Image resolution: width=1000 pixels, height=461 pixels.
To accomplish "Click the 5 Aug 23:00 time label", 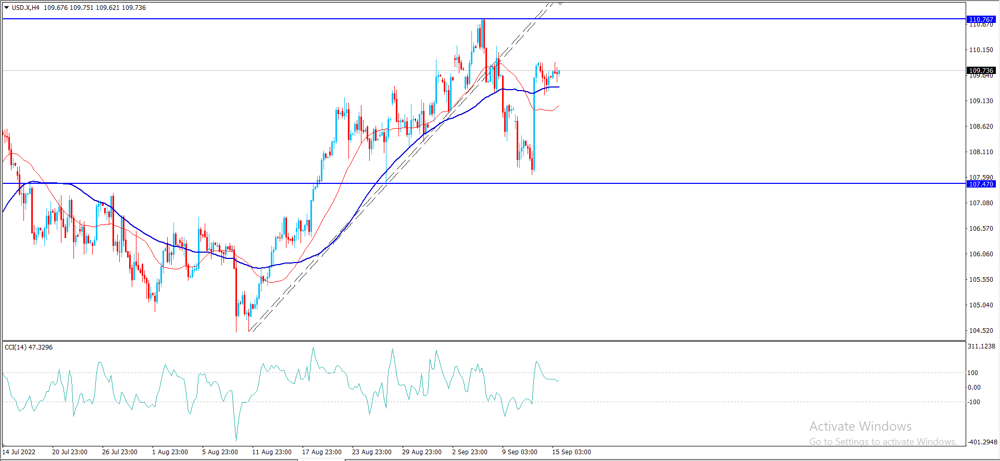I will [x=220, y=452].
